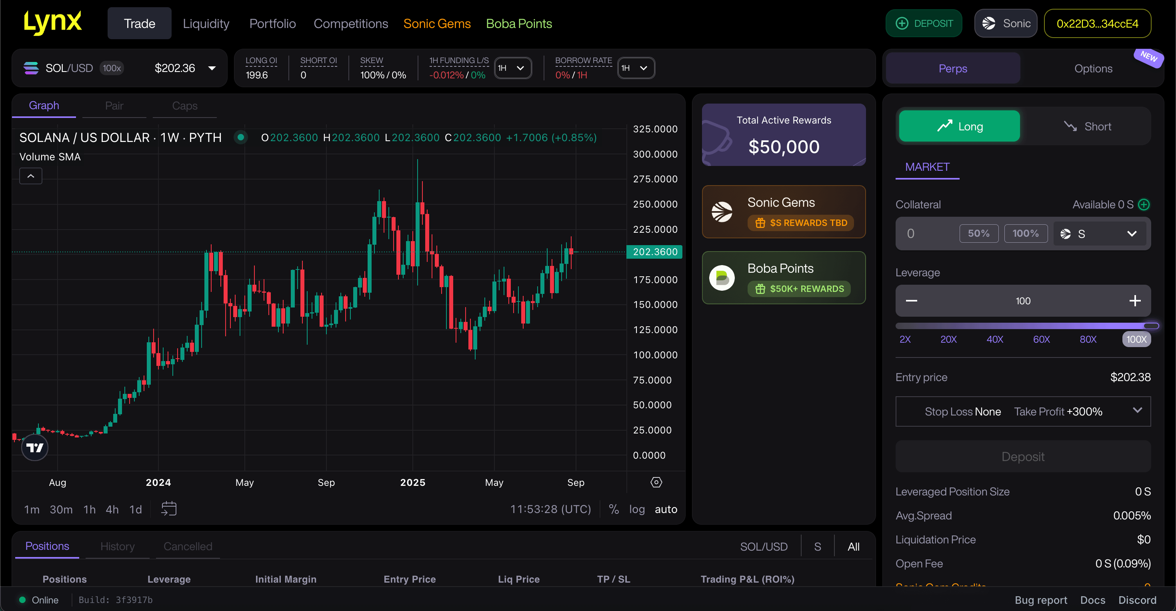Toggle percent scale on the chart
1176x611 pixels.
click(x=613, y=509)
